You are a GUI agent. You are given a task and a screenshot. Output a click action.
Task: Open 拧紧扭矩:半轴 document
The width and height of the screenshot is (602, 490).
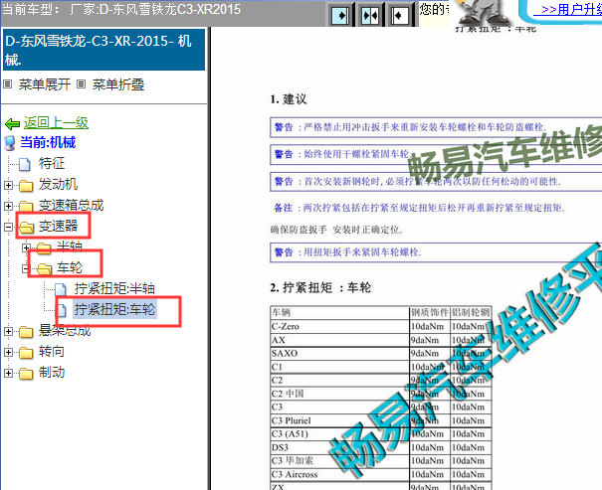click(114, 288)
